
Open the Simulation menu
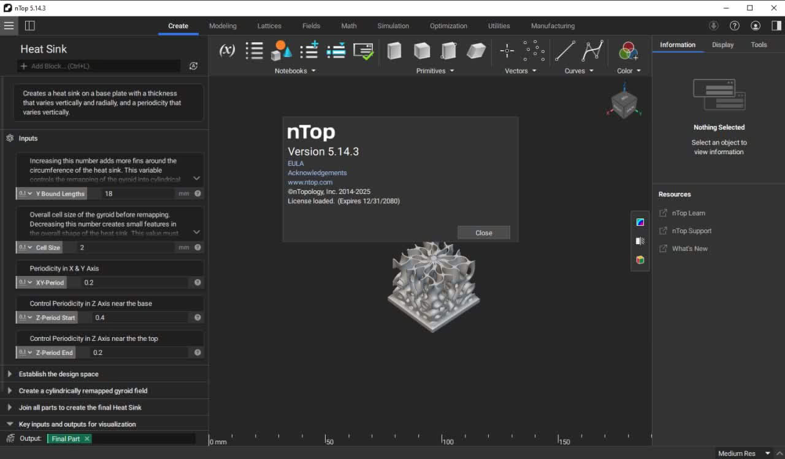(x=392, y=26)
